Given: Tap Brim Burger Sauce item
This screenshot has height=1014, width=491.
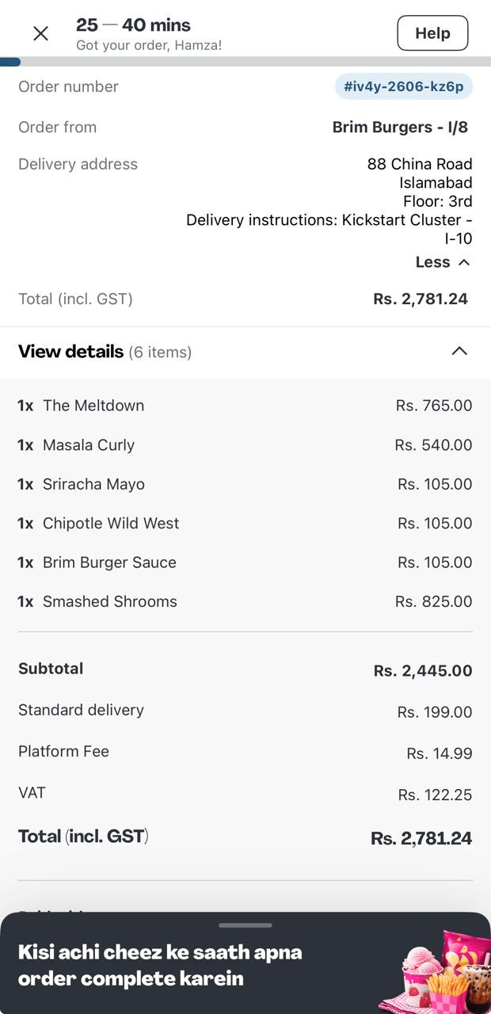Looking at the screenshot, I should pos(109,562).
